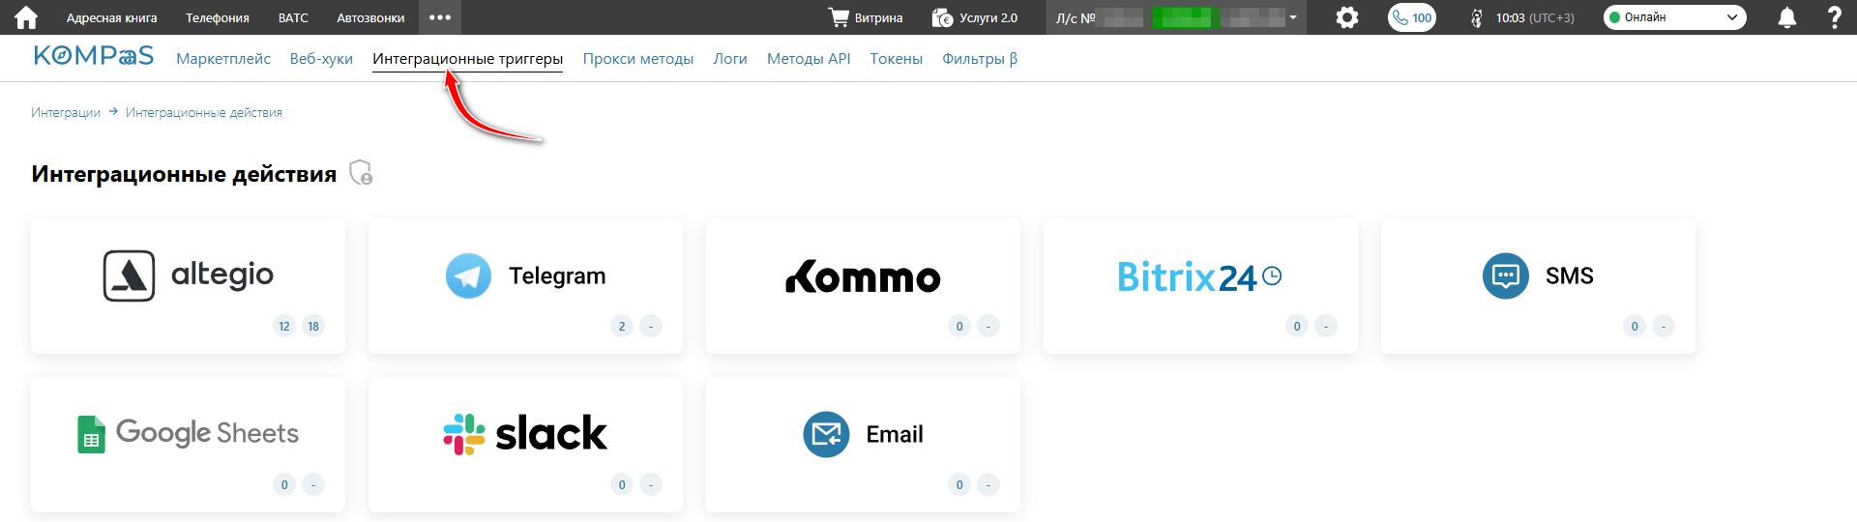
Task: Open the Telegram integration card
Action: coord(525,286)
